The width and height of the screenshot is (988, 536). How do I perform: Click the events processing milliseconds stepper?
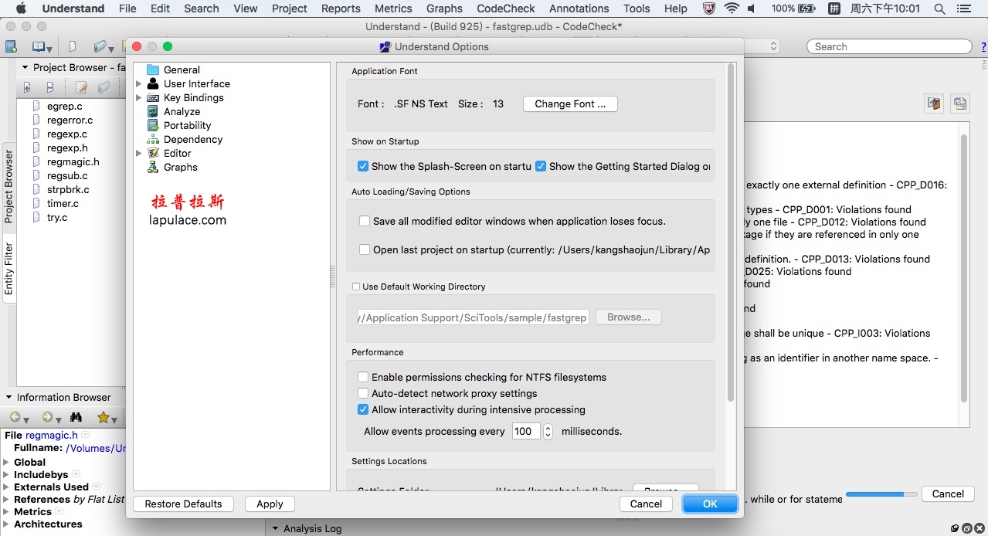coord(548,431)
